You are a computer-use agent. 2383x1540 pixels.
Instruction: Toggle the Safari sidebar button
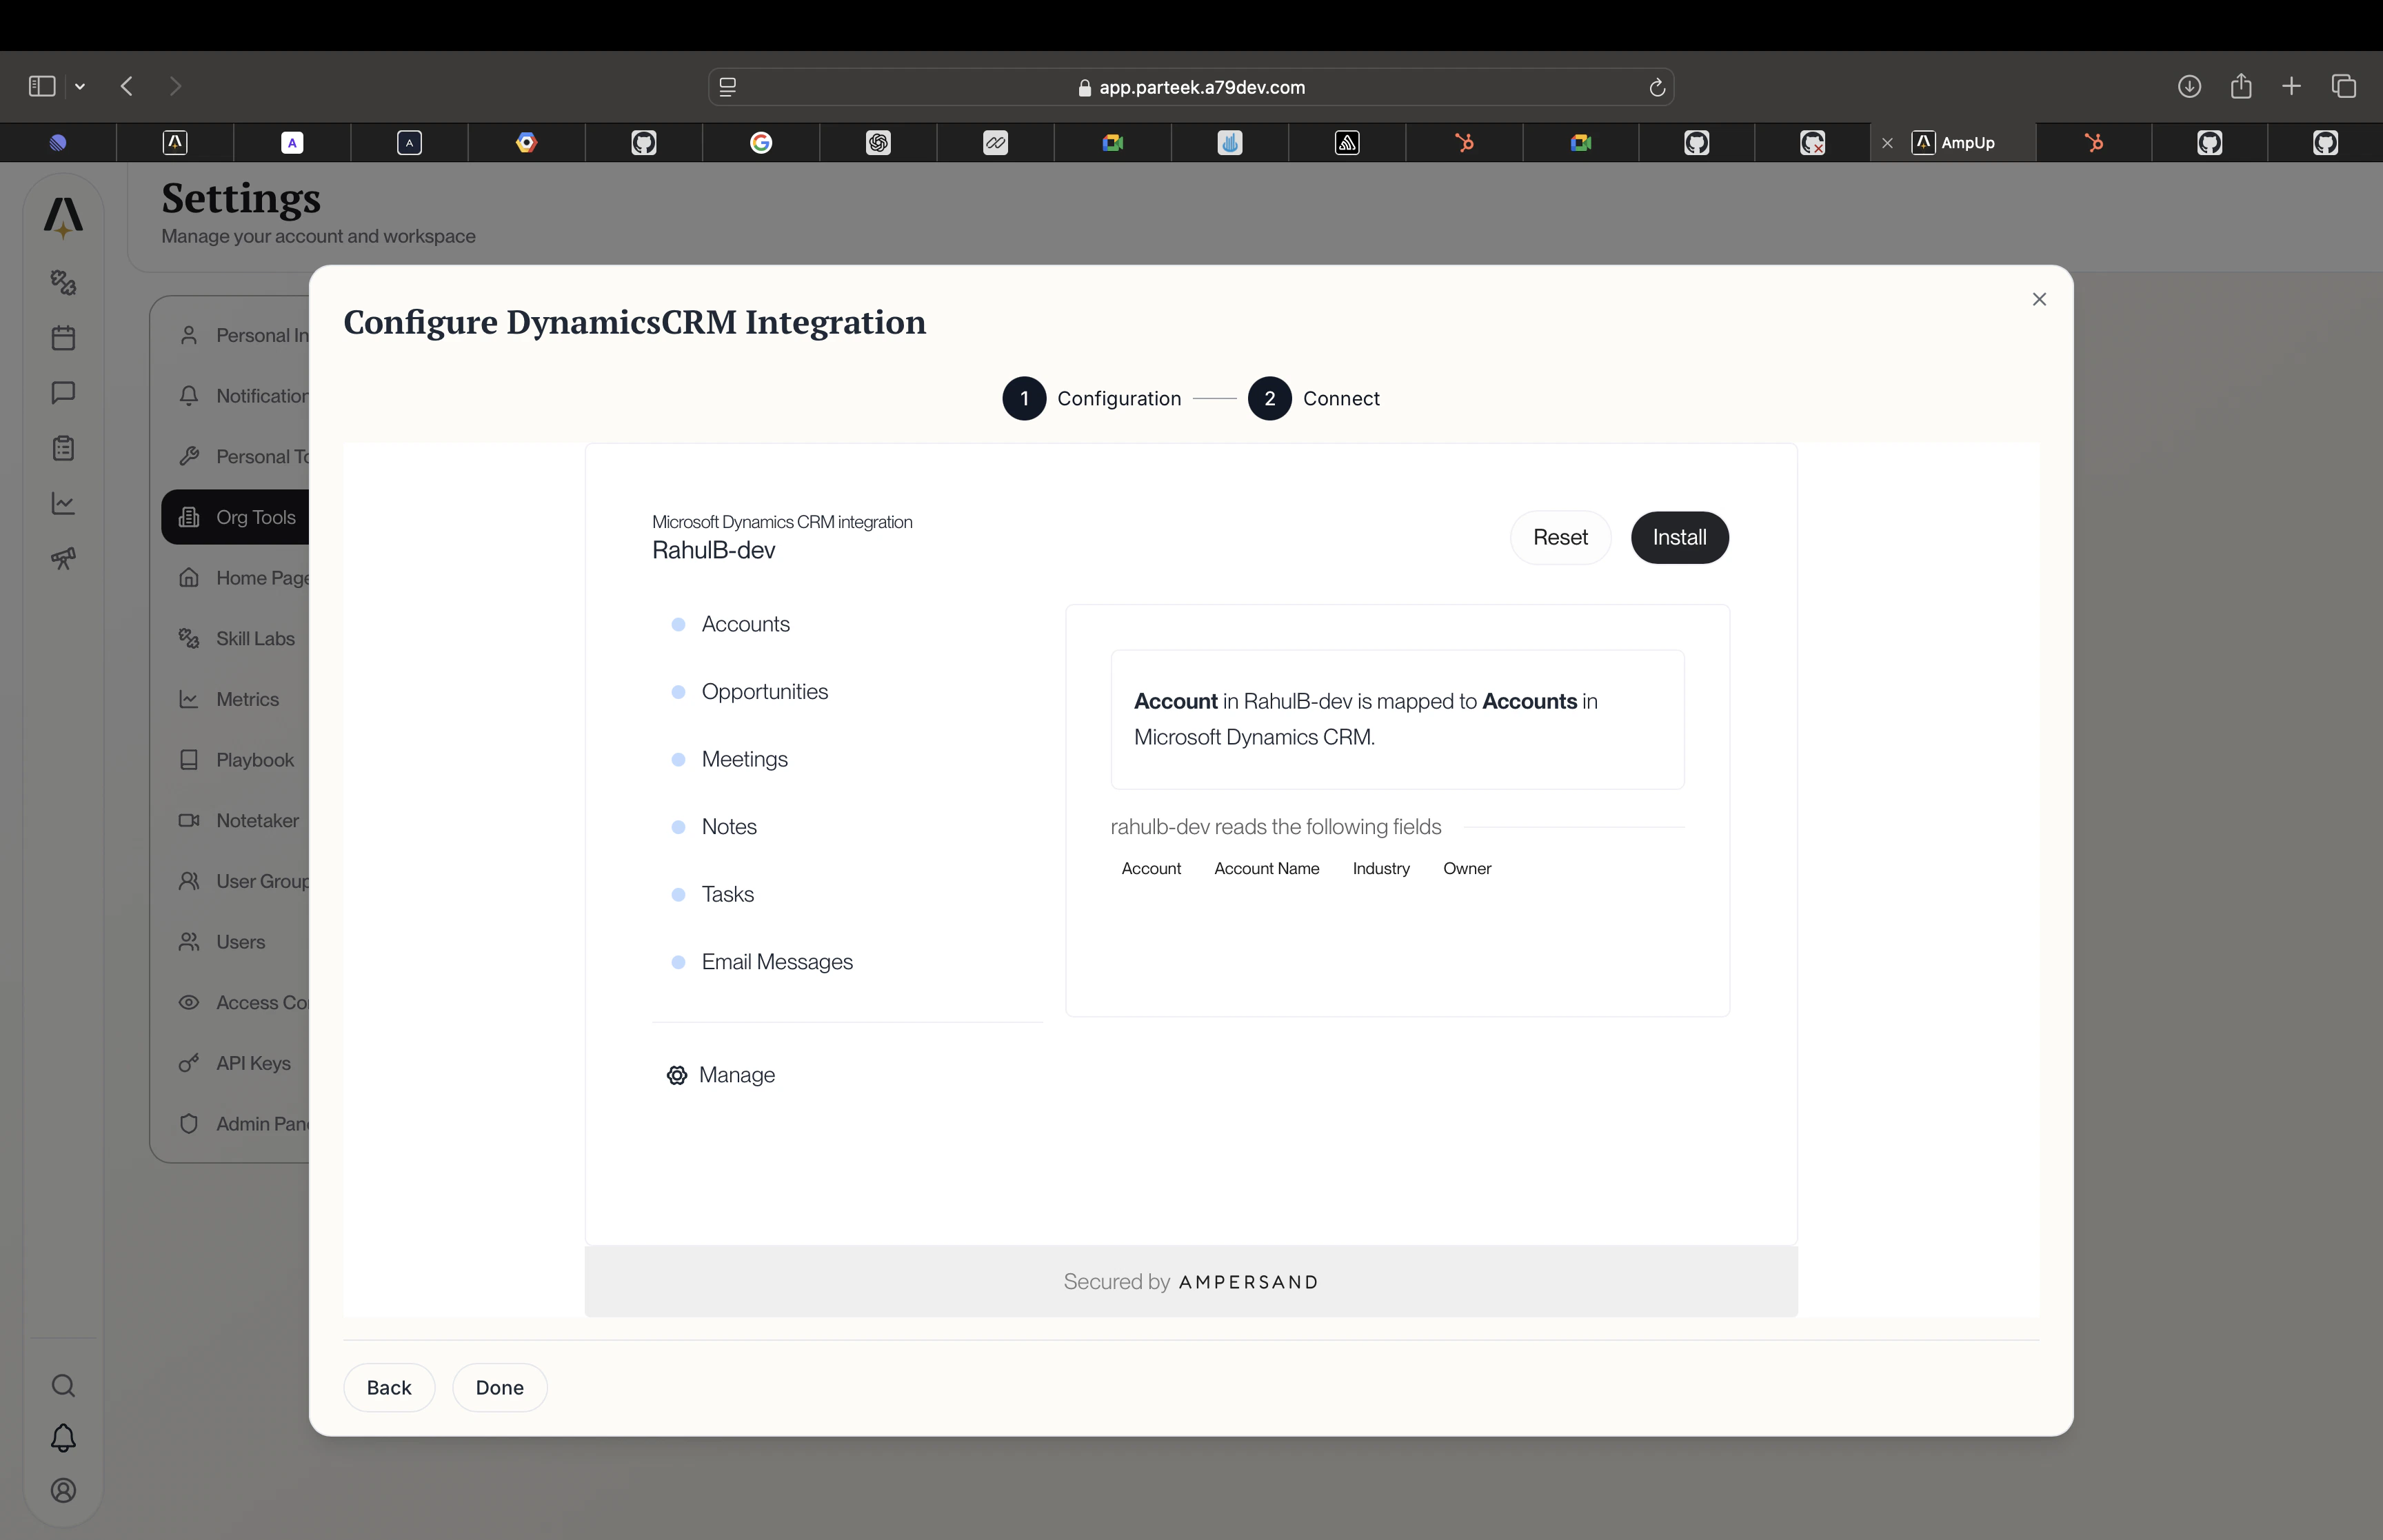point(42,86)
